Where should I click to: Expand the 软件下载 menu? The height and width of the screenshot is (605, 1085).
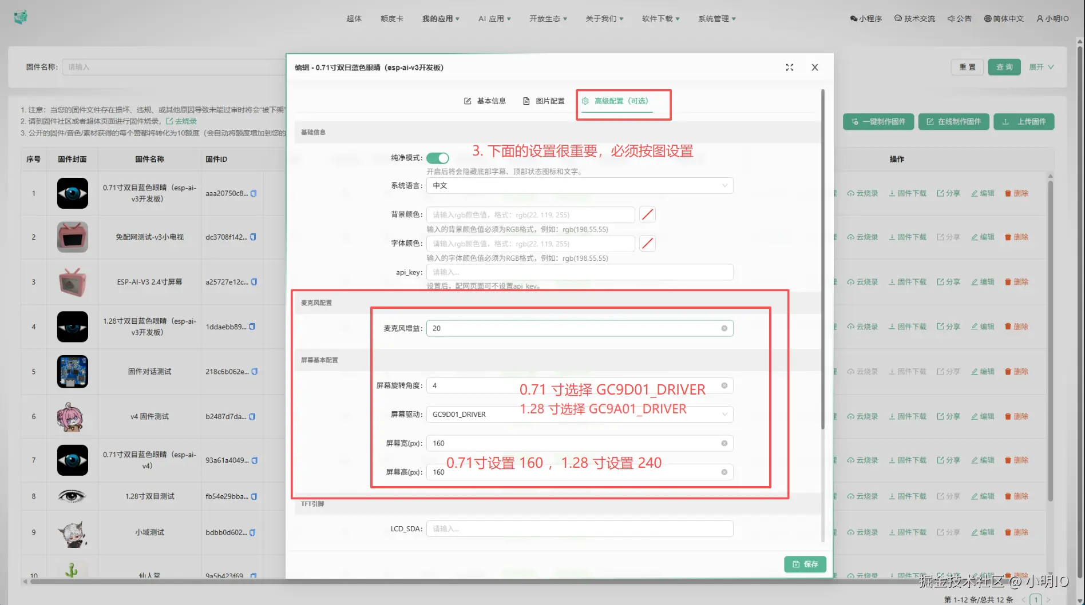tap(661, 18)
